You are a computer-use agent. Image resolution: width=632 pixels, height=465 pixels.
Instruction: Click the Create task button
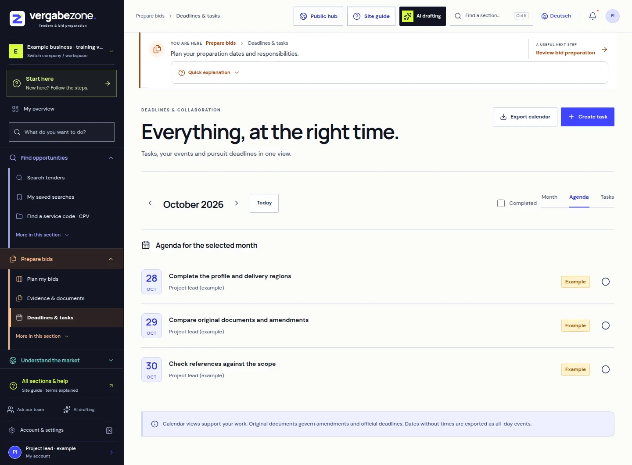coord(588,117)
